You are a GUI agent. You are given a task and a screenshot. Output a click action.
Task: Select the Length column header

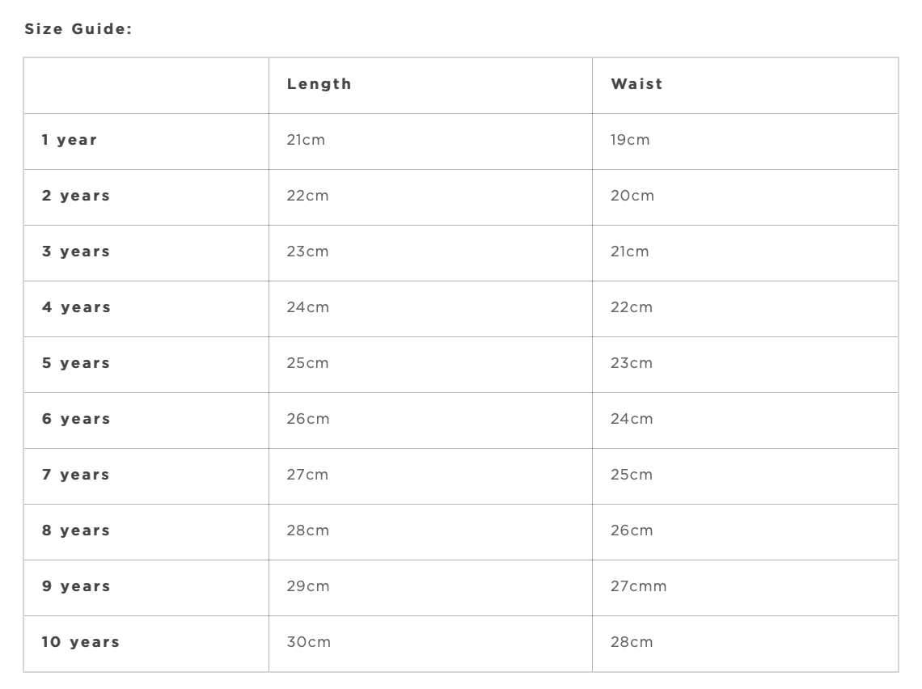tap(319, 84)
